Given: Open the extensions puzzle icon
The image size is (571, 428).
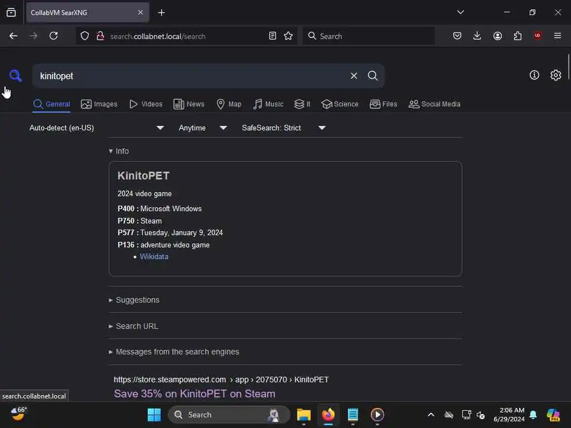Looking at the screenshot, I should tap(517, 36).
